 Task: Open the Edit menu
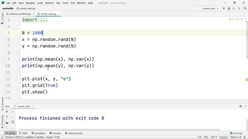[x=14, y=3]
